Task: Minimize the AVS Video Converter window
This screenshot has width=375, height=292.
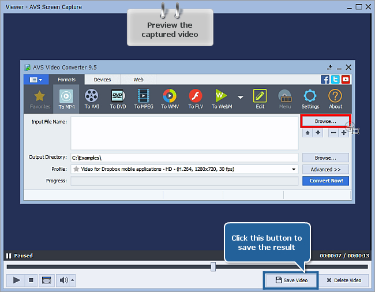Action: click(339, 68)
